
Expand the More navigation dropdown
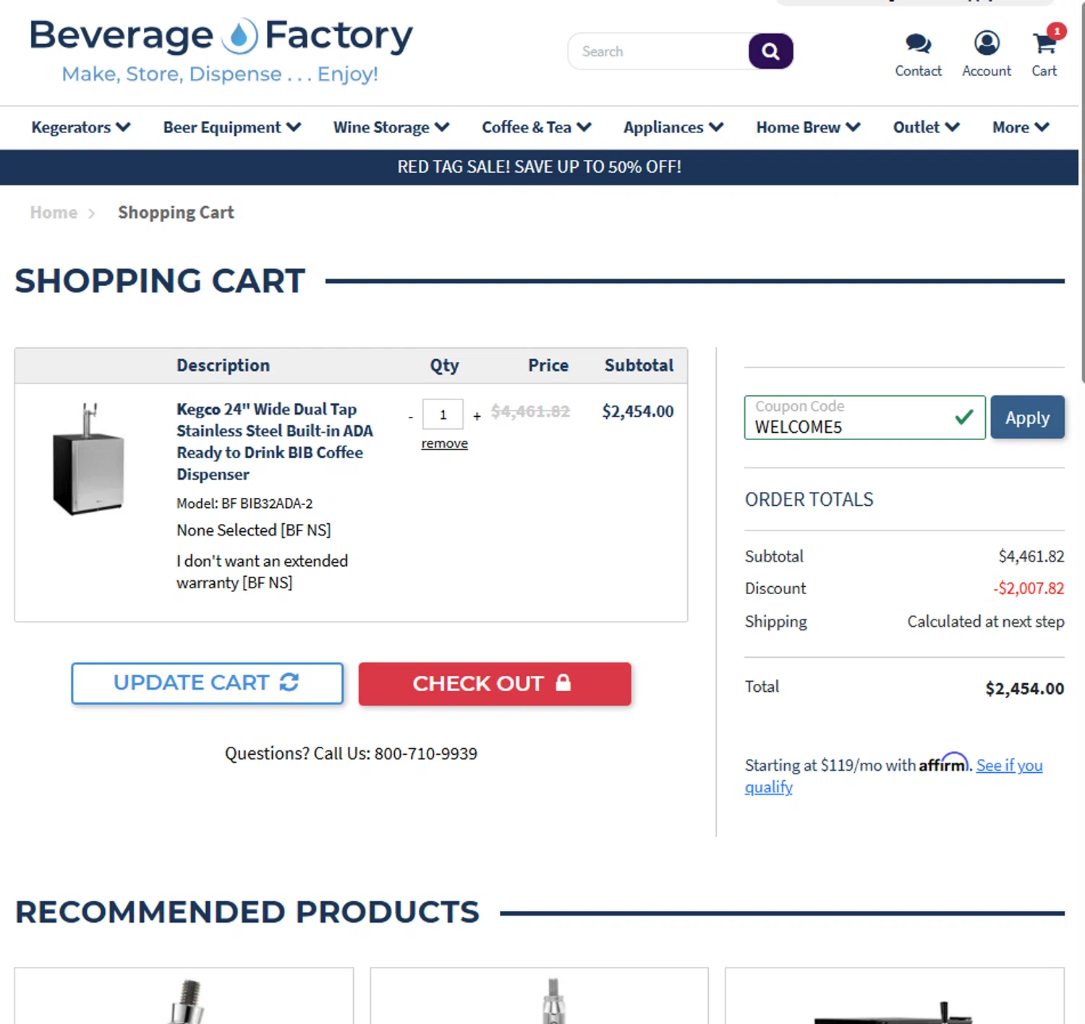coord(1020,127)
